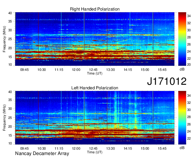
Task: Click the 30 MHz tick on Left Handed plot
Action: coord(10,109)
